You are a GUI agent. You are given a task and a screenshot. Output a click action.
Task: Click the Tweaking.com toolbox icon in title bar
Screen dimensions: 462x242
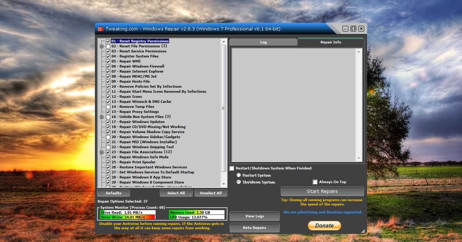click(100, 29)
